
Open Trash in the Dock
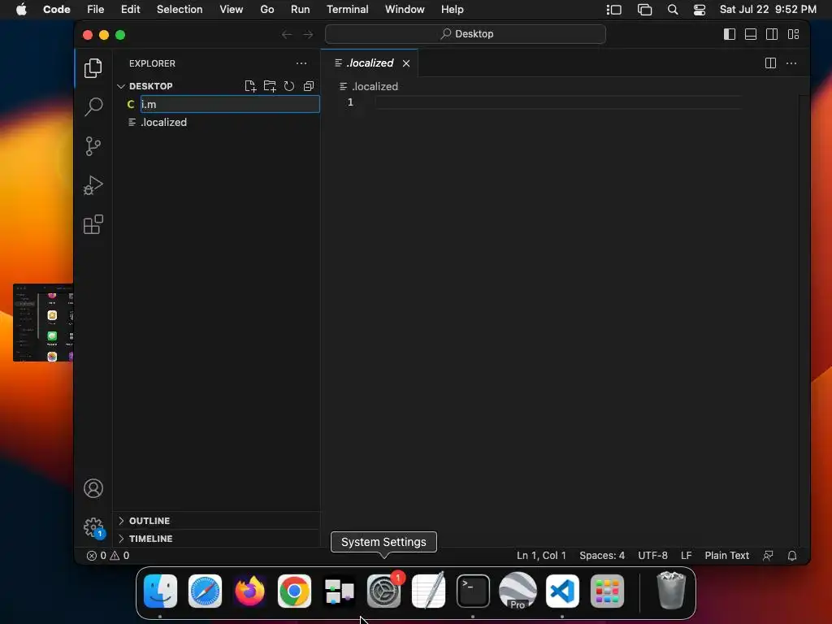(x=671, y=590)
